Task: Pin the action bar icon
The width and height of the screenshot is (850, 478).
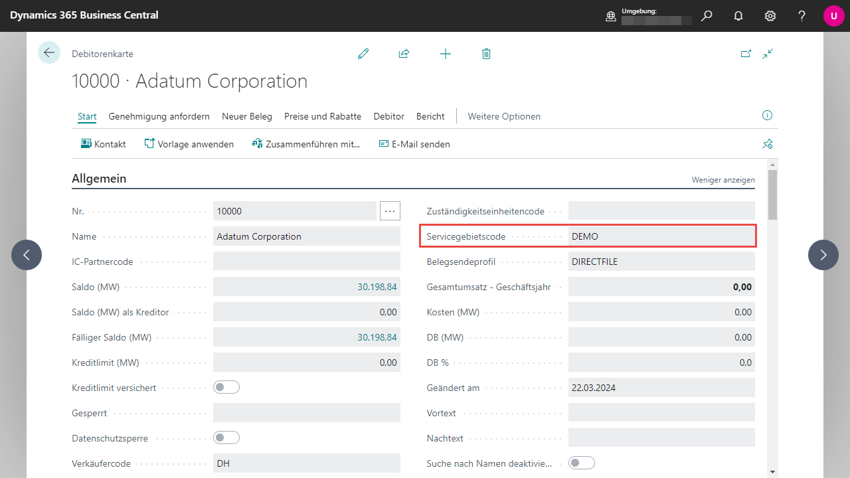Action: (768, 144)
